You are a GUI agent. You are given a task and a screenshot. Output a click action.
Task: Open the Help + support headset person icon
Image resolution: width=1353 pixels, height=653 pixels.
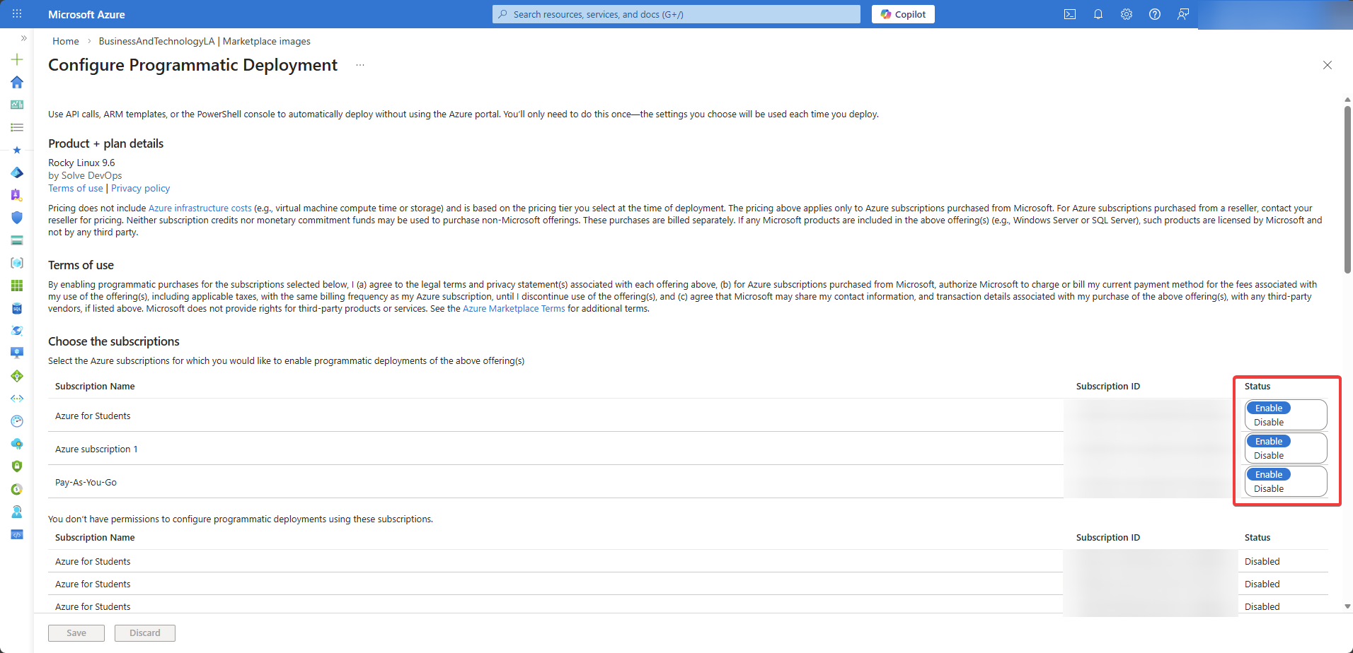tap(17, 512)
